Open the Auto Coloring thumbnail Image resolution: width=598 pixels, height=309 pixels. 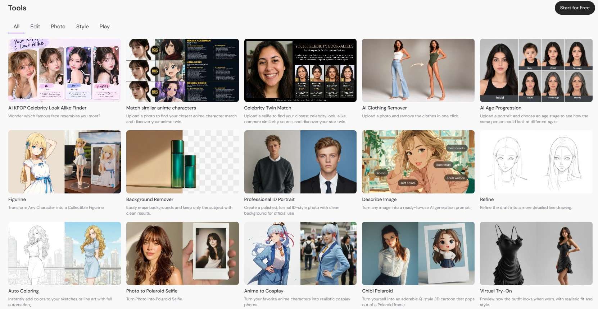[64, 253]
